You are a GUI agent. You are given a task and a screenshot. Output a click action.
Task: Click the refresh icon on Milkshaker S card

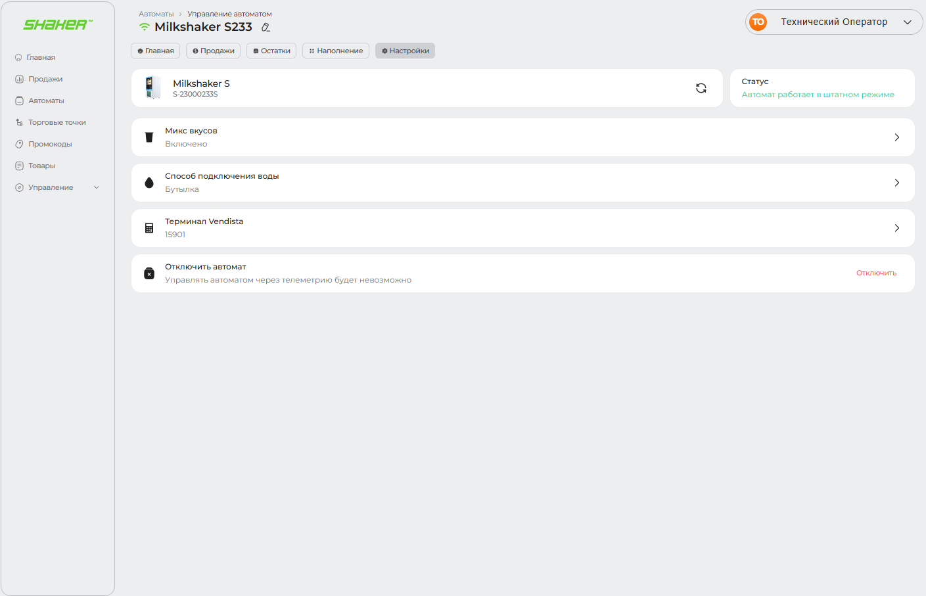[x=701, y=88]
